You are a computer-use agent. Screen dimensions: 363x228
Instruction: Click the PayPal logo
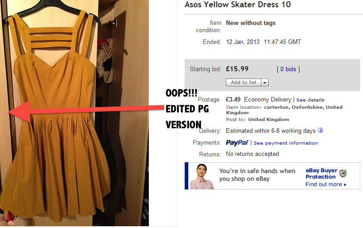pyautogui.click(x=237, y=143)
